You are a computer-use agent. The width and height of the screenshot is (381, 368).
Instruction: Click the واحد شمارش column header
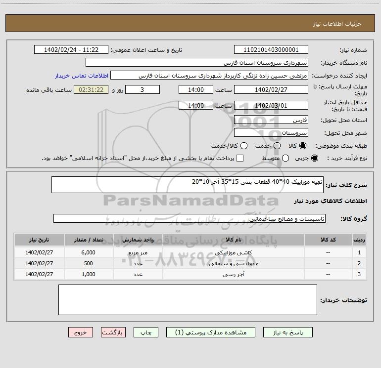(x=138, y=240)
